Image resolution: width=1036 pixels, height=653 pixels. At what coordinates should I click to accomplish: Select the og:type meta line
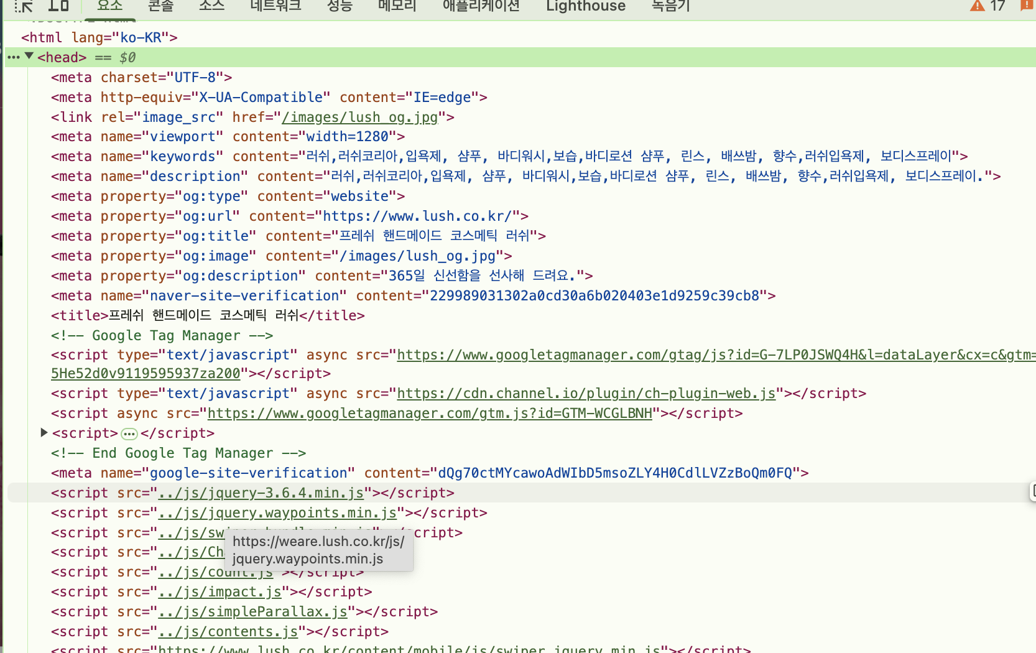point(228,196)
